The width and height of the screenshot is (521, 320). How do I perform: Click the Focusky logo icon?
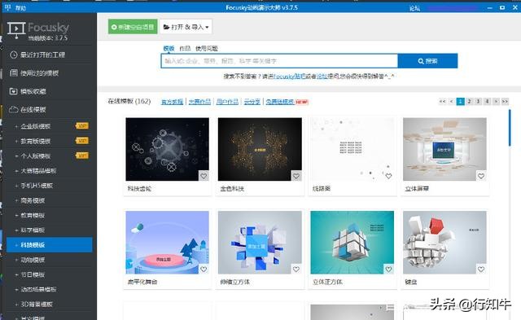pyautogui.click(x=16, y=30)
